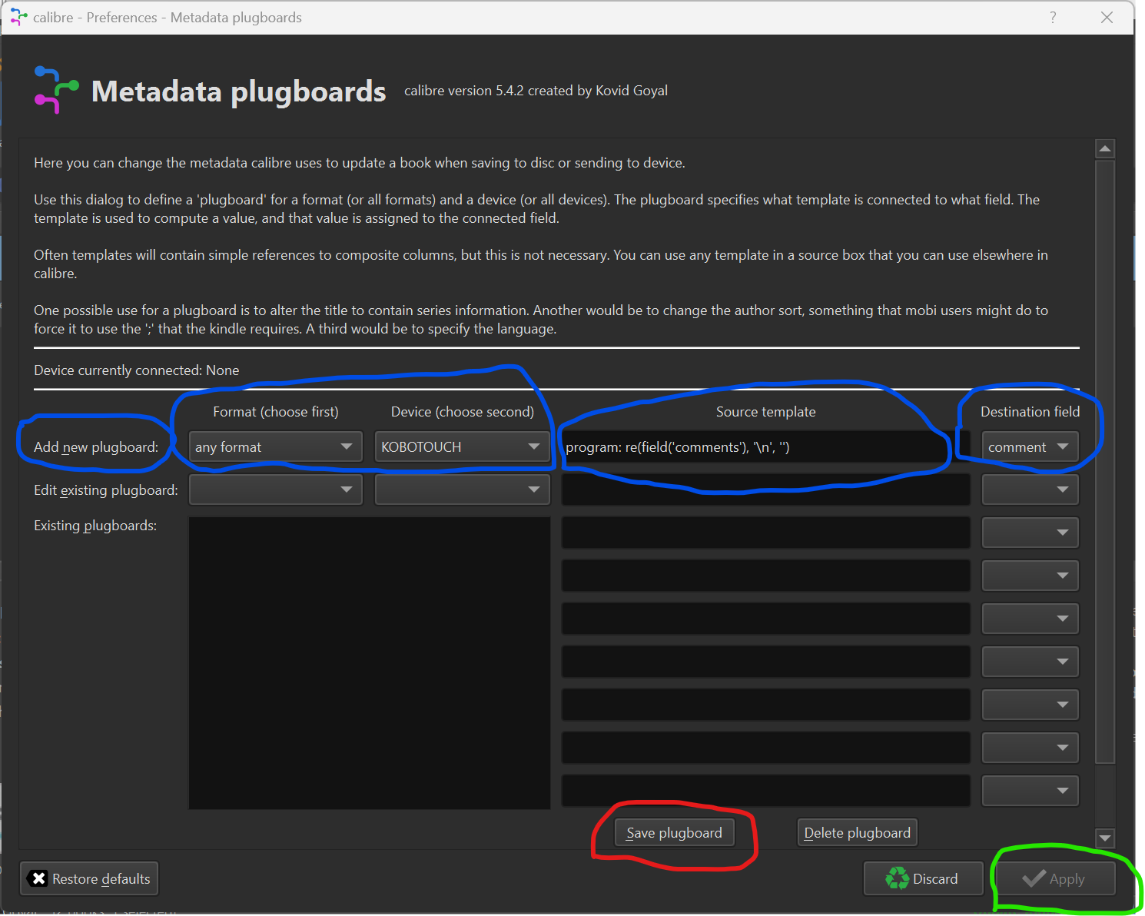This screenshot has width=1145, height=916.
Task: Click the 'Device currently connected: None' text
Action: [x=137, y=370]
